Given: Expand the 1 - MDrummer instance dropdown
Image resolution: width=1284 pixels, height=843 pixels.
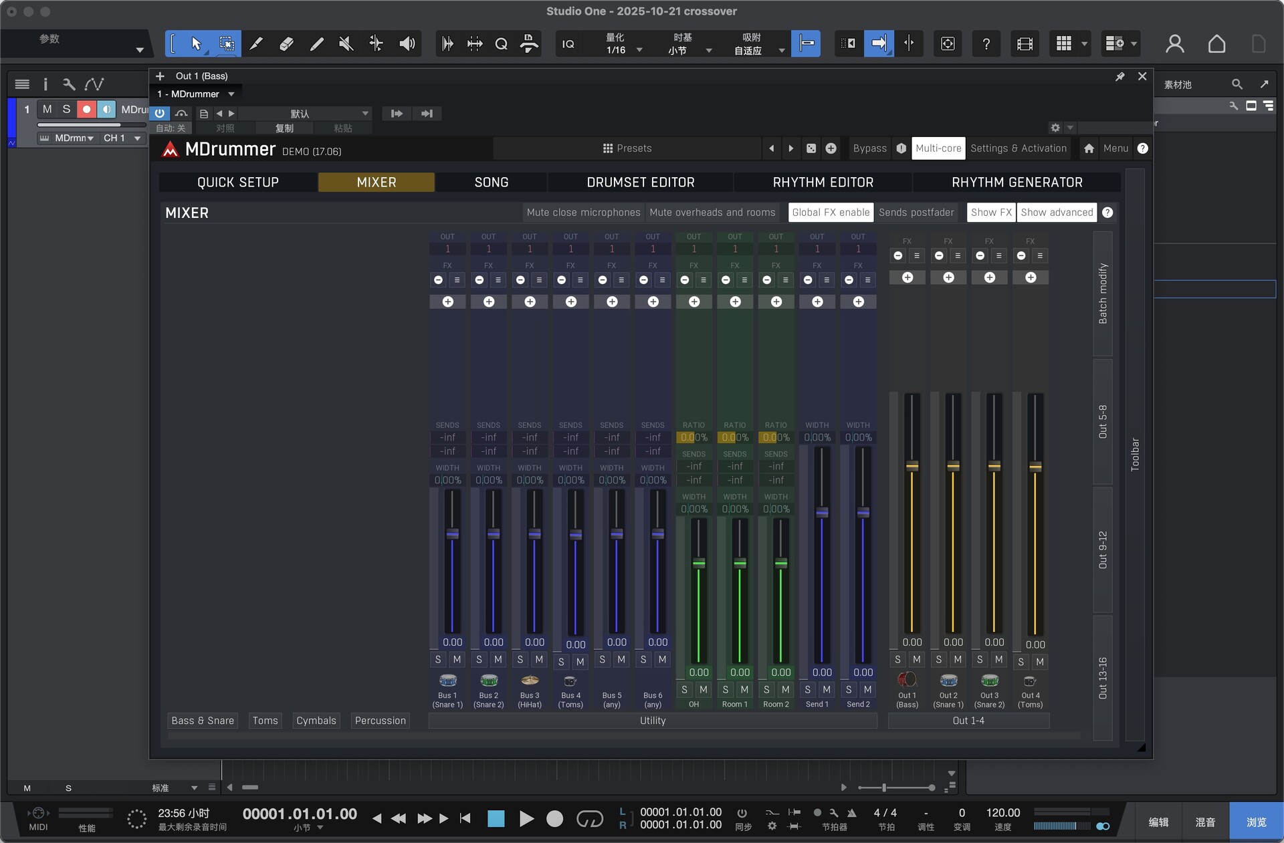Looking at the screenshot, I should (x=231, y=94).
